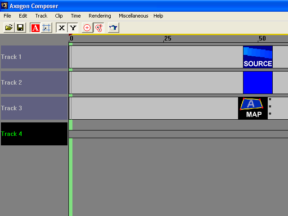Select the MAP clip on Track 3
The image size is (288, 216).
tap(253, 108)
